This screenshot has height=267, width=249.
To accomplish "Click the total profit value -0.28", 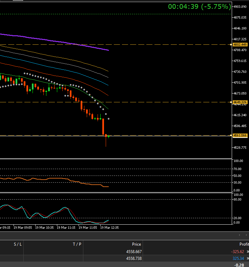I will [239, 265].
